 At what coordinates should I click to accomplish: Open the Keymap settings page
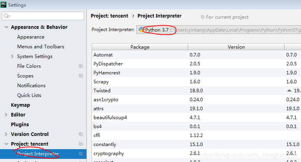20,105
